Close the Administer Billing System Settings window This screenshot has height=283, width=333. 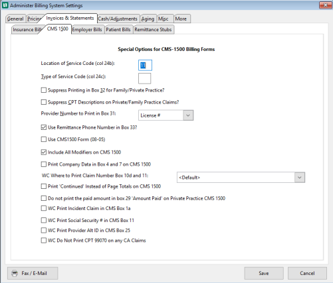[x=325, y=5]
